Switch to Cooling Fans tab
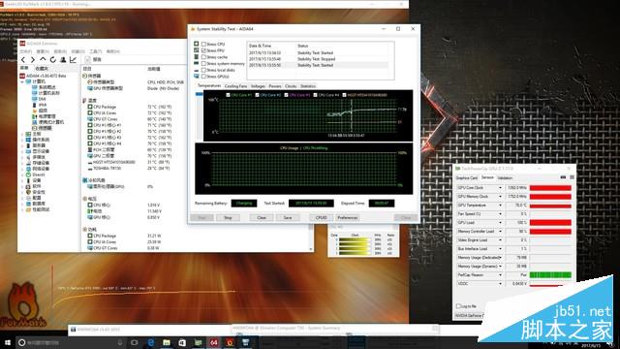 (x=235, y=86)
